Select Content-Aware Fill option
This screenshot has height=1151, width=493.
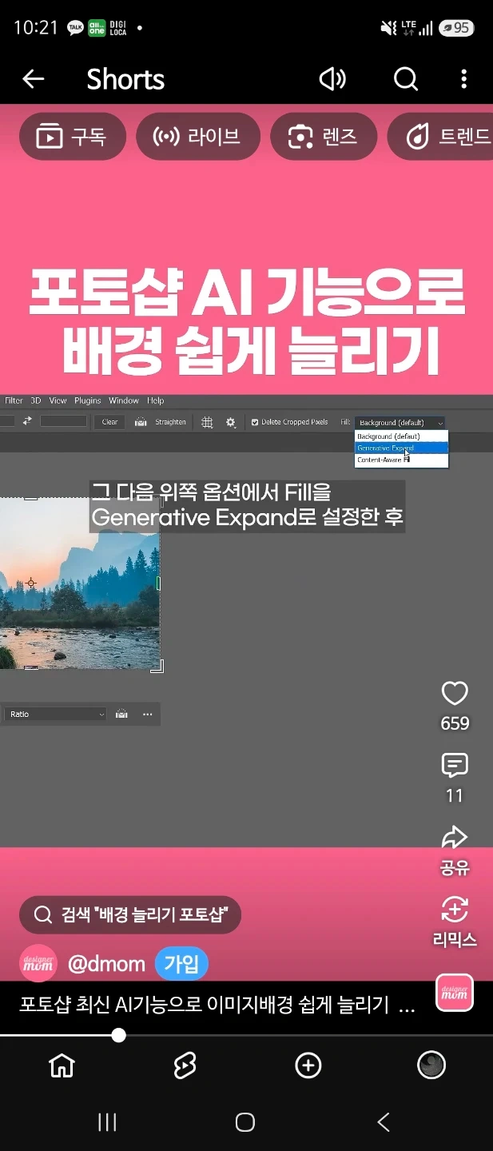click(x=401, y=460)
